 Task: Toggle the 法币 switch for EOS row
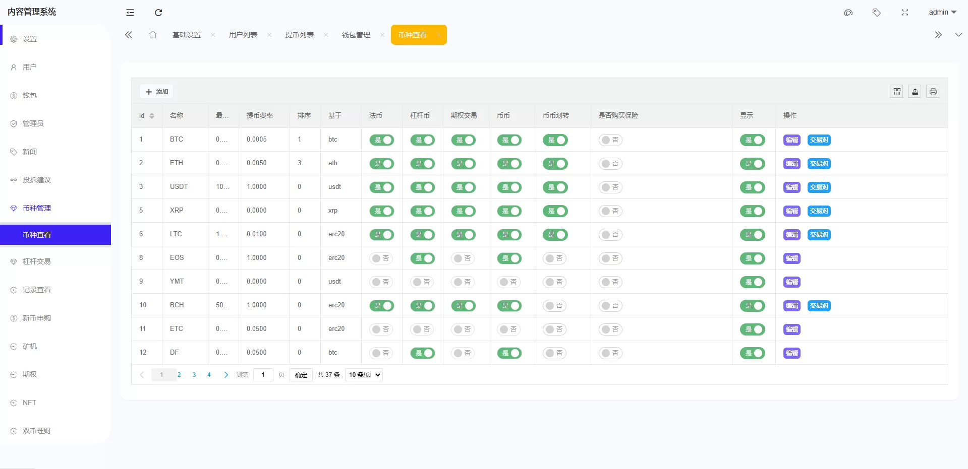click(x=381, y=258)
